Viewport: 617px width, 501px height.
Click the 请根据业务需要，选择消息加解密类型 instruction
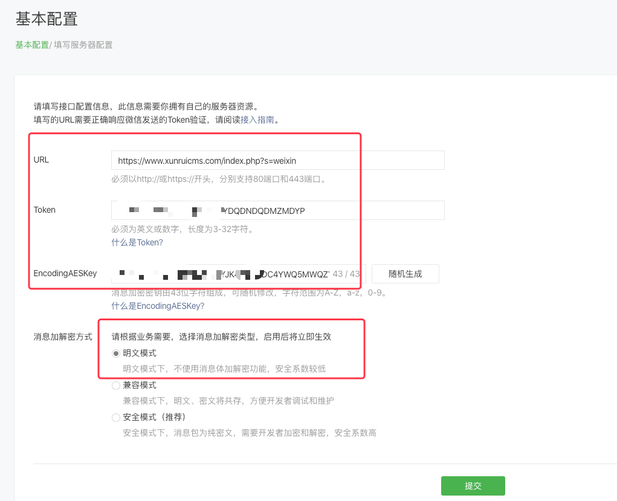[221, 337]
